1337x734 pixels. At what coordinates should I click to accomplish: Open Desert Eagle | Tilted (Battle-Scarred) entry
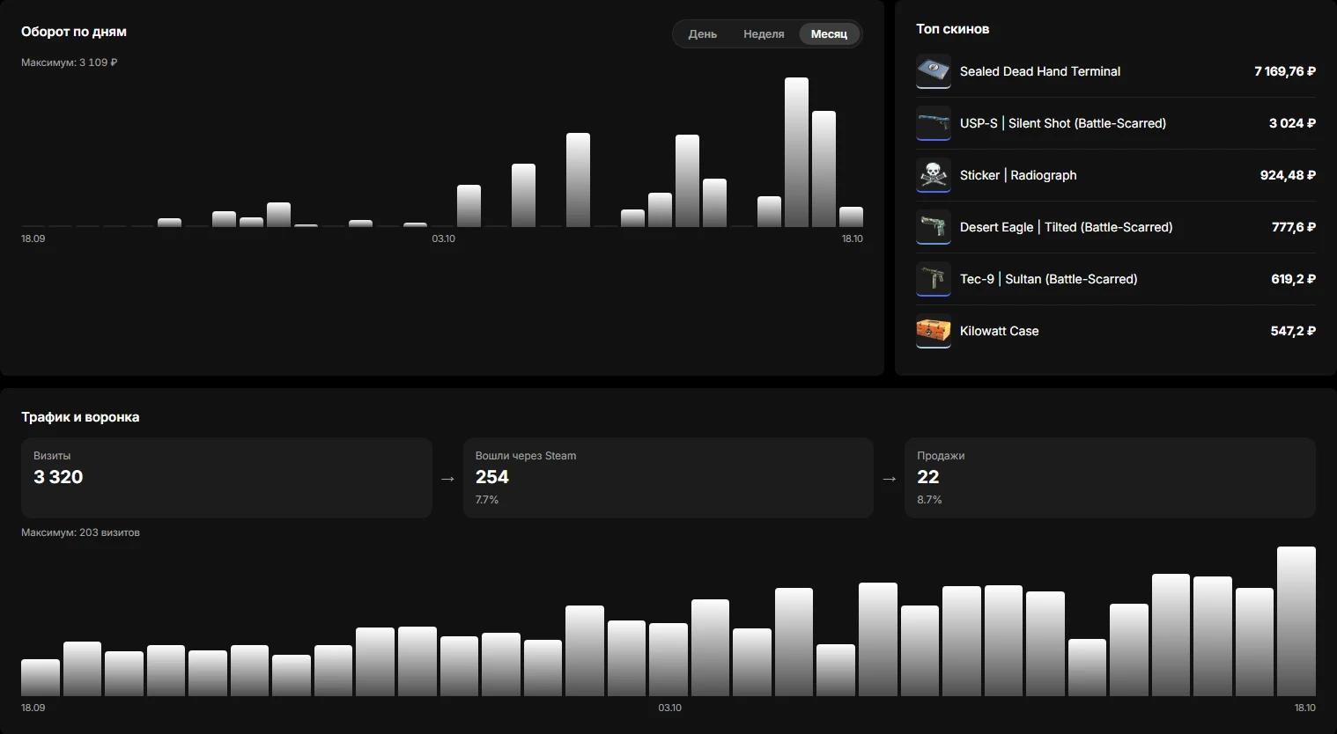pos(1066,227)
